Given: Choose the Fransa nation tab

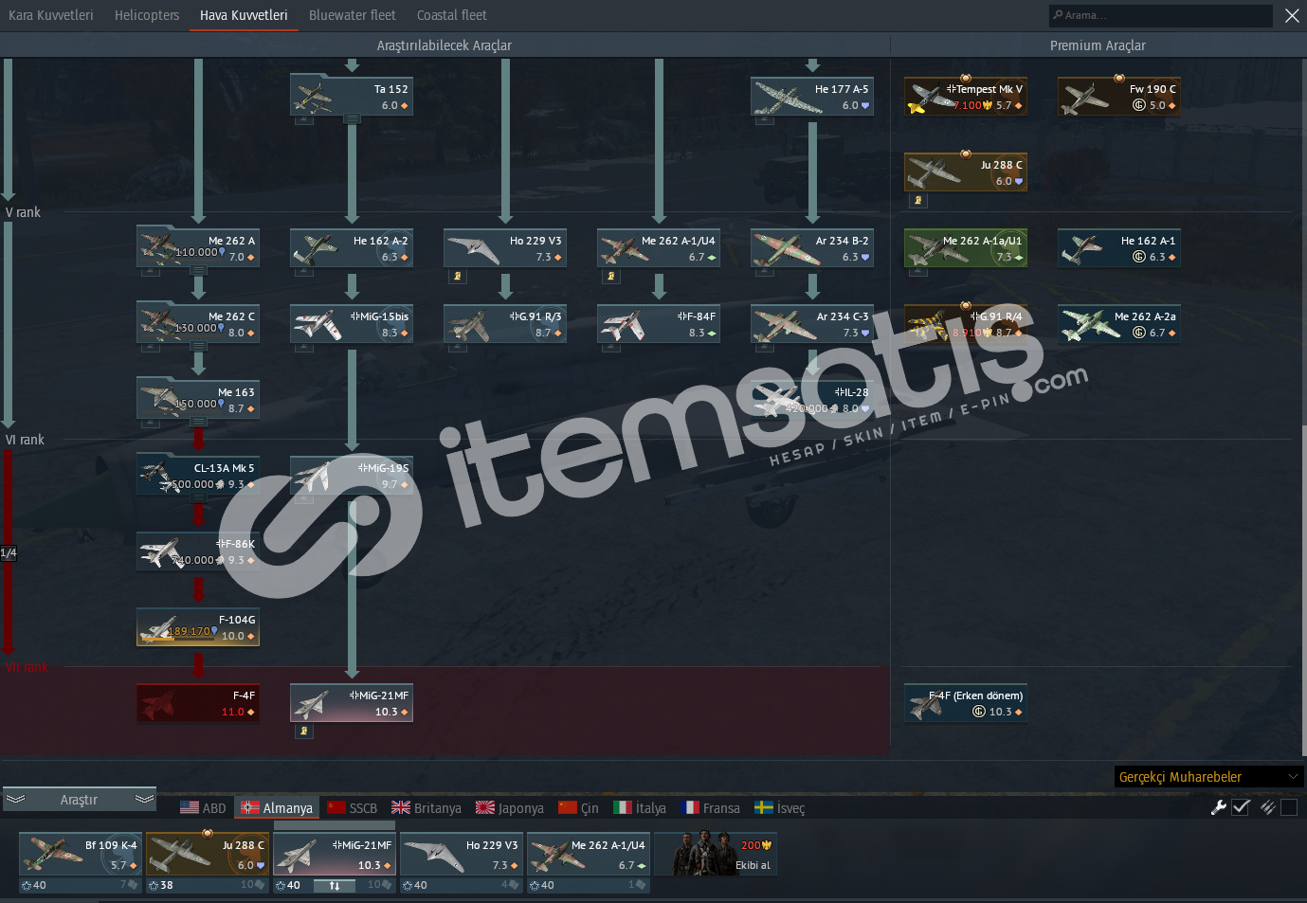Looking at the screenshot, I should [x=710, y=808].
